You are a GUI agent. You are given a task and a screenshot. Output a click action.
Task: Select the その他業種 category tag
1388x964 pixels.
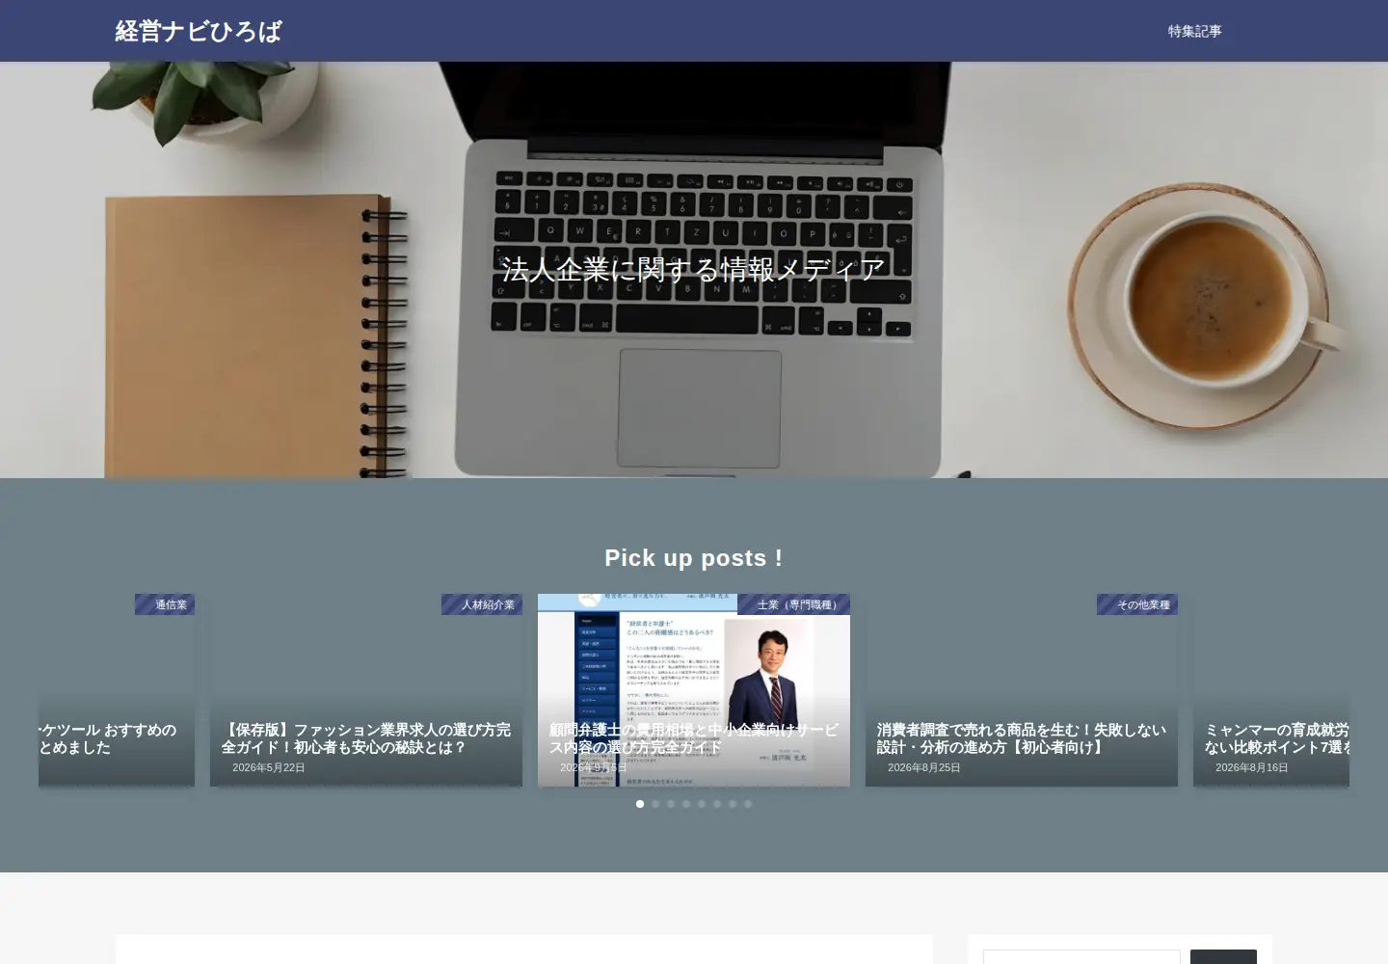(1137, 604)
